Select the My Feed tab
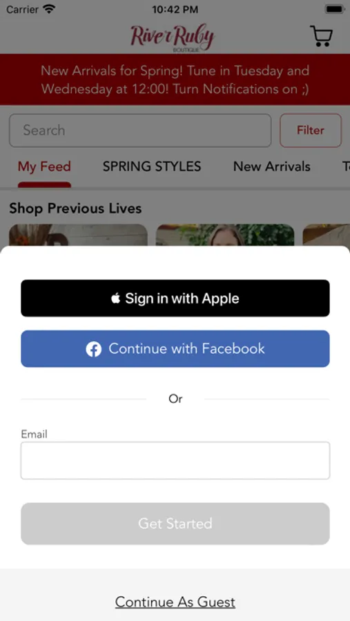The height and width of the screenshot is (621, 350). point(44,167)
